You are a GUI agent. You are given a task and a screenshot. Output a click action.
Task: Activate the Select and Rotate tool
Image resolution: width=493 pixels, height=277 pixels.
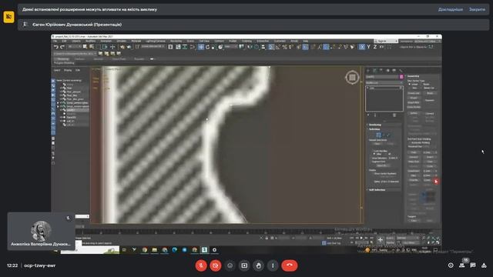207,47
